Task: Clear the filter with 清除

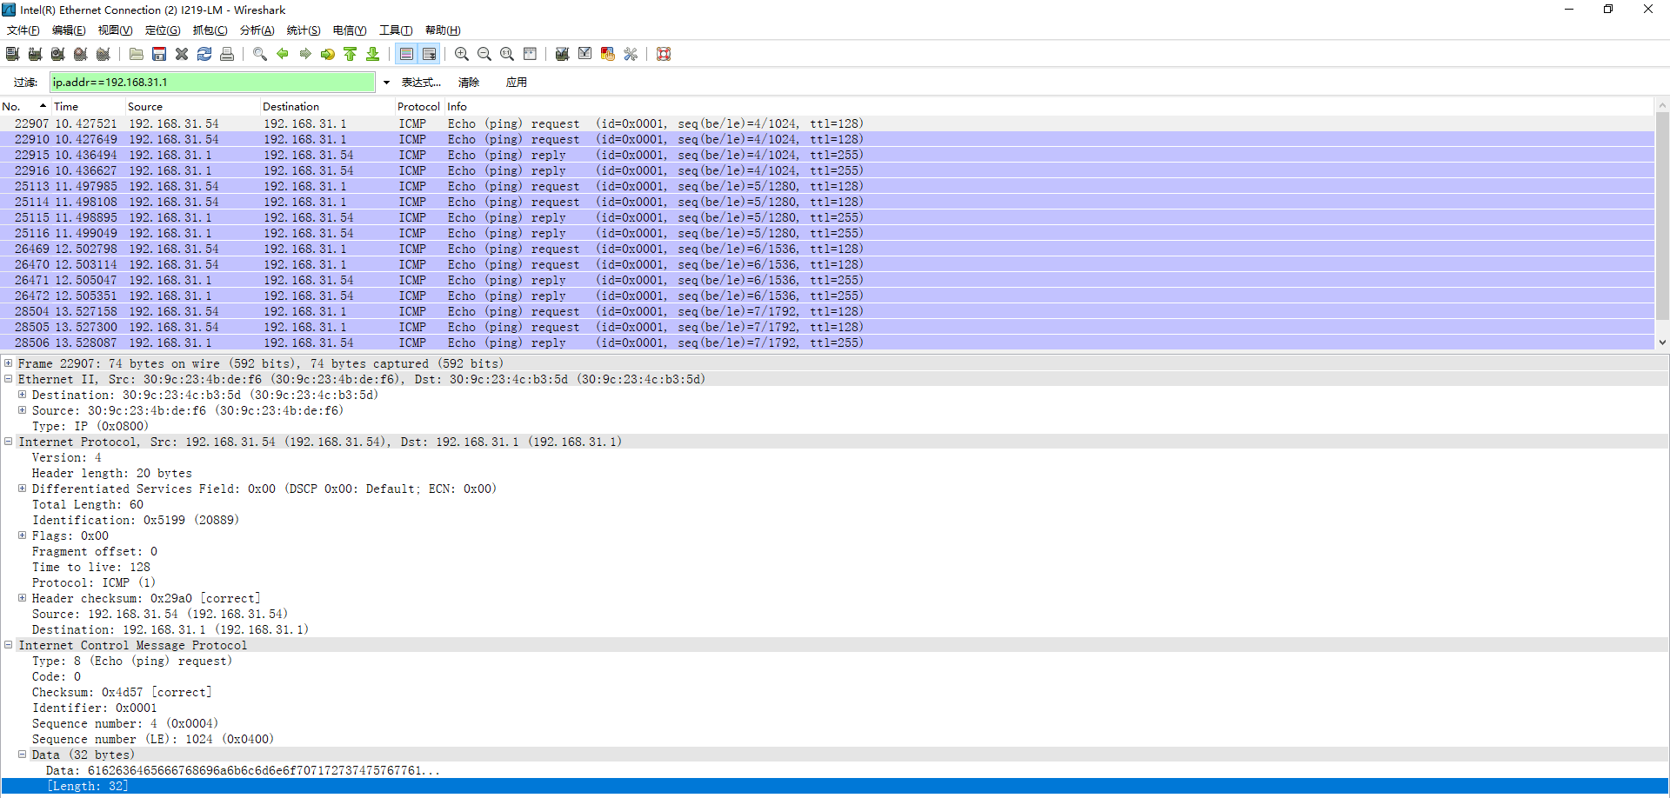Action: (x=469, y=83)
